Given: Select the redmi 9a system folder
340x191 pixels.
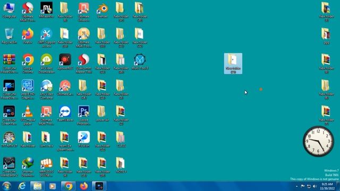Looking at the screenshot, I should [65, 141].
